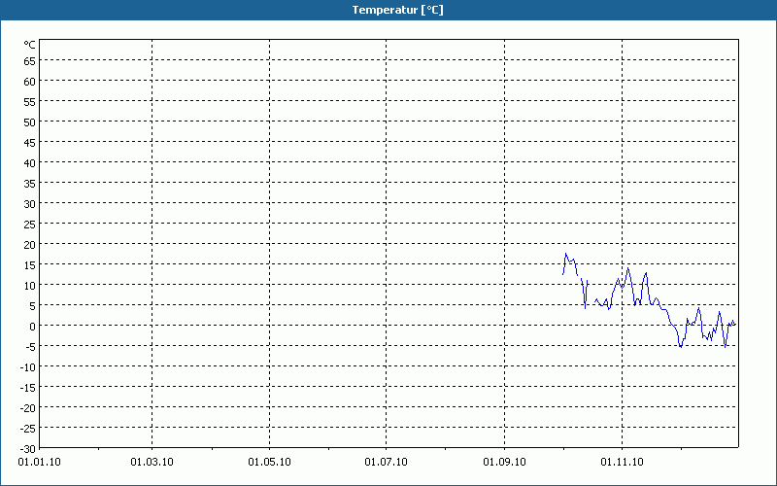Select the 45 value on the temperature axis
Image resolution: width=777 pixels, height=486 pixels.
click(30, 143)
